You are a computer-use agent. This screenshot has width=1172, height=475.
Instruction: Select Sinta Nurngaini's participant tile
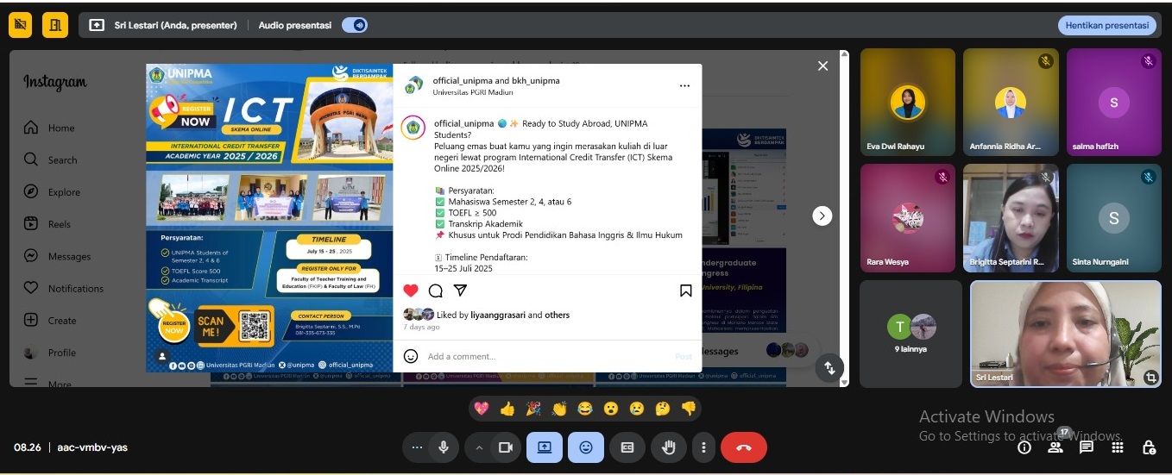pos(1113,218)
